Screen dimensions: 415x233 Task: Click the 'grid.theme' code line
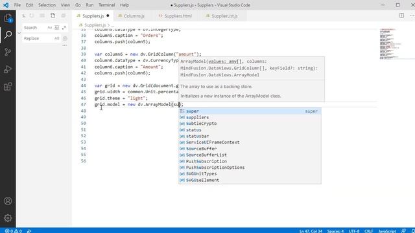(x=121, y=98)
